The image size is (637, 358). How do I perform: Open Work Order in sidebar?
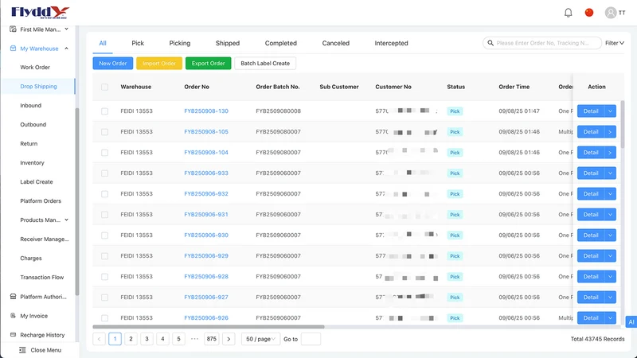point(35,68)
